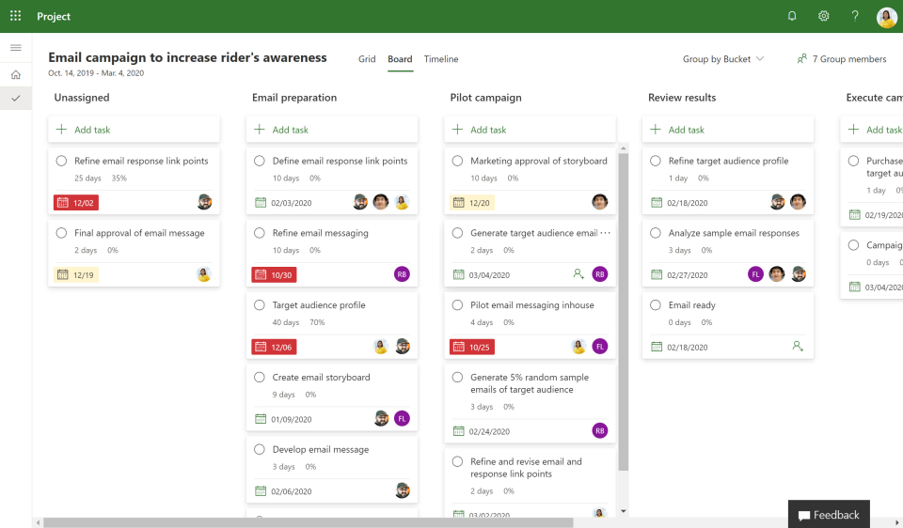
Task: Go to Home in the sidebar
Action: 16,75
